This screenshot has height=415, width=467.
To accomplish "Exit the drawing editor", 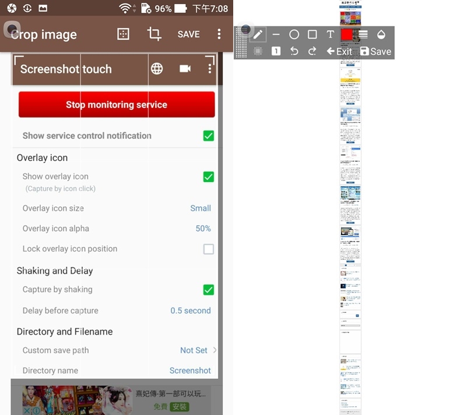I will click(x=339, y=51).
